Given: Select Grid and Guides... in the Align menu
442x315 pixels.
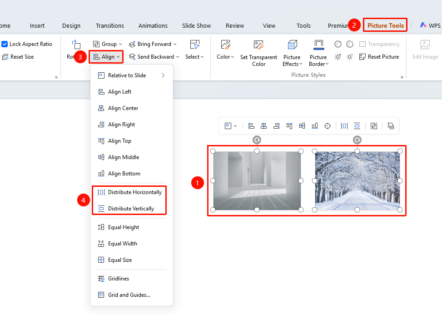Looking at the screenshot, I should point(132,295).
